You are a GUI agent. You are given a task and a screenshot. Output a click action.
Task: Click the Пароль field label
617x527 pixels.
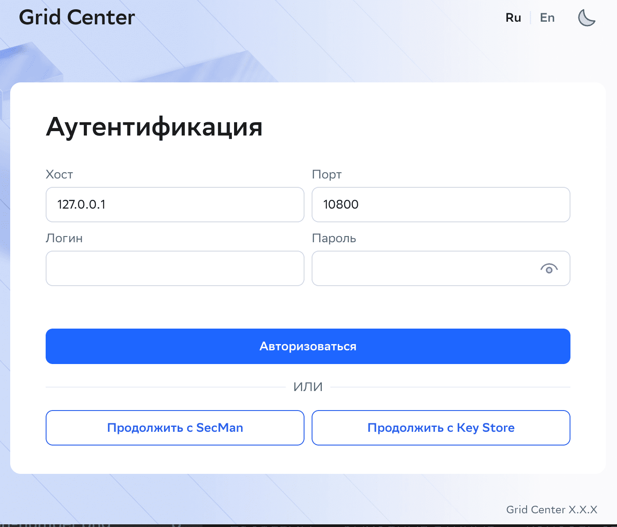pyautogui.click(x=334, y=238)
